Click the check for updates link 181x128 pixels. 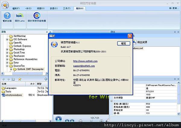pyautogui.click(x=174, y=8)
